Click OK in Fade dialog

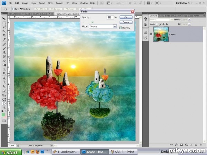126,17
